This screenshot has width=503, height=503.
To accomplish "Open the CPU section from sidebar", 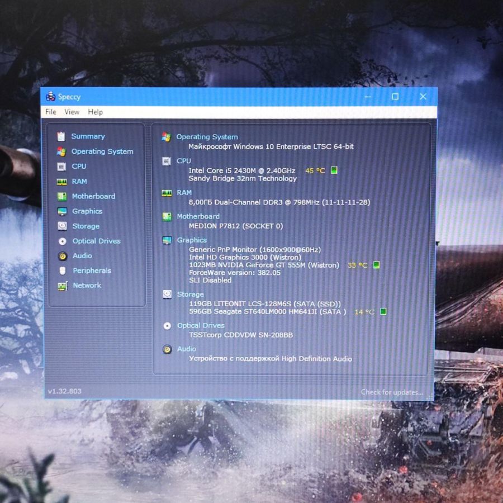I will pyautogui.click(x=79, y=166).
